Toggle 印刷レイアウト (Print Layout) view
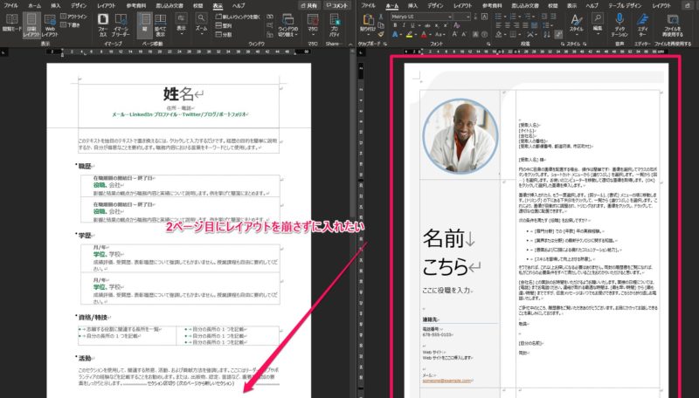This screenshot has width=699, height=398. tap(32, 23)
